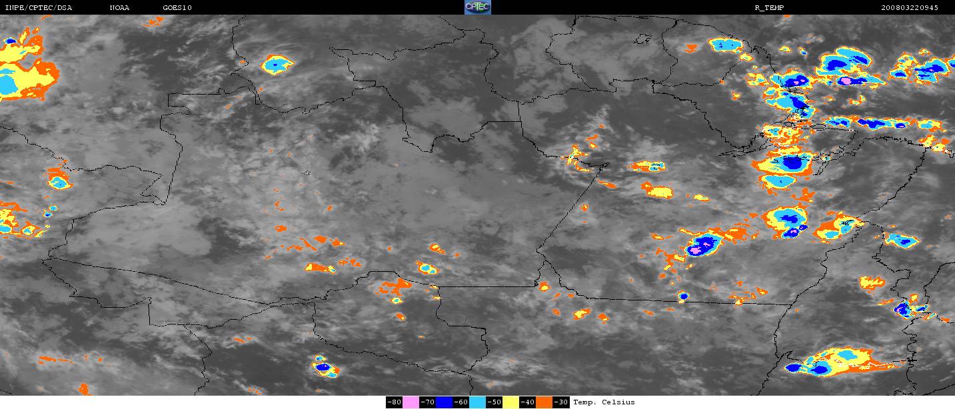Click the pink color swatch in the legend

411,402
